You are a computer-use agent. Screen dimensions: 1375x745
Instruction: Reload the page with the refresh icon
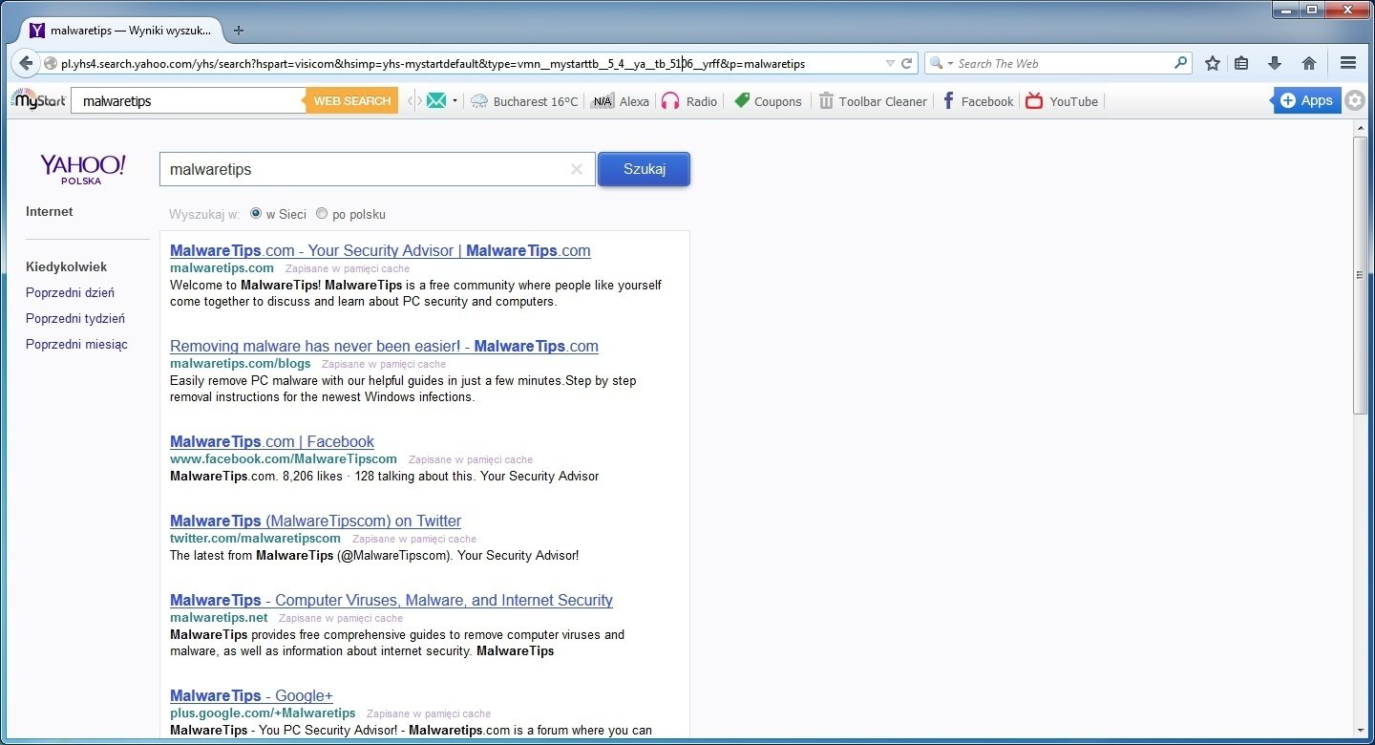[x=906, y=64]
